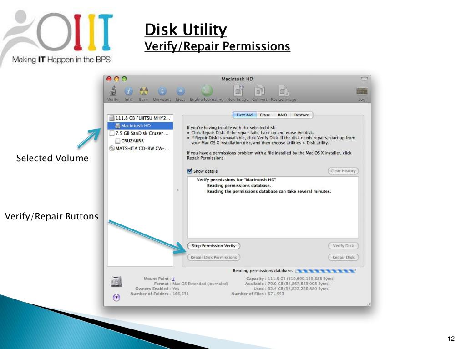Click the green zoom window button
Viewport: 466px width, 349px height.
[x=124, y=79]
